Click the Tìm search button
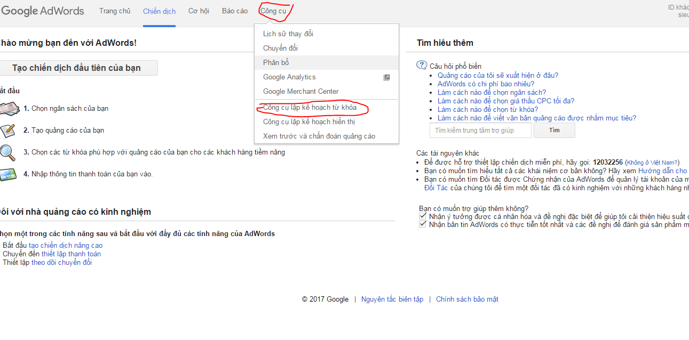The image size is (689, 340). (555, 130)
